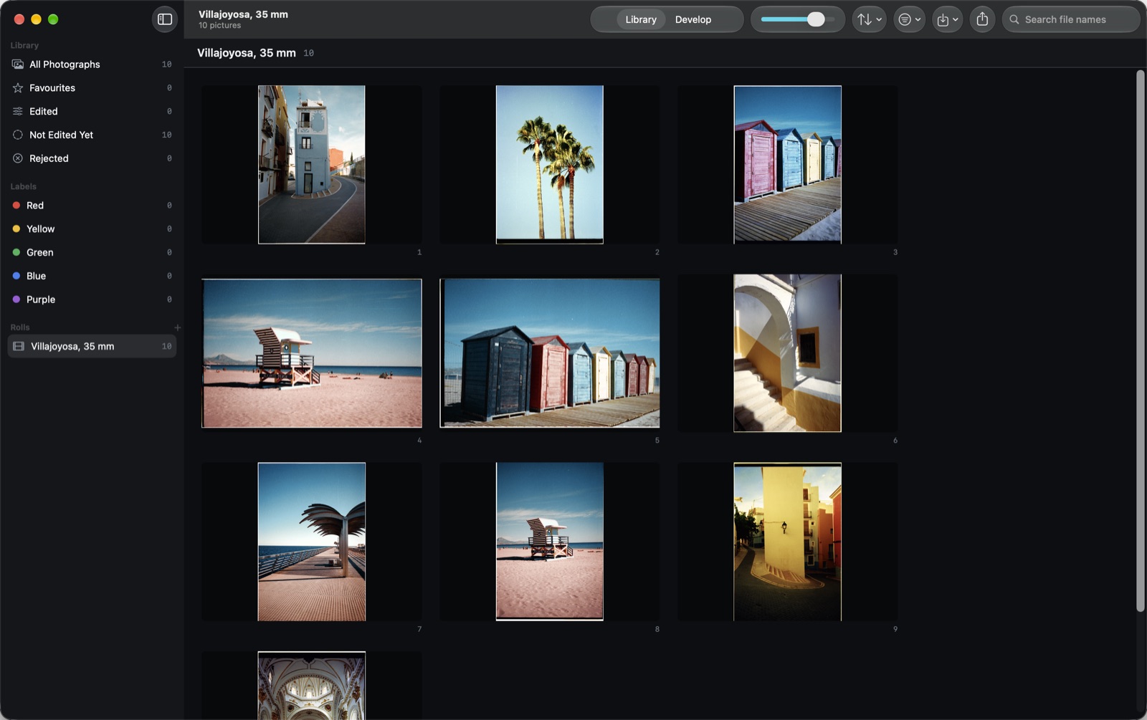Select photo 9 of yellow building street

coord(788,542)
